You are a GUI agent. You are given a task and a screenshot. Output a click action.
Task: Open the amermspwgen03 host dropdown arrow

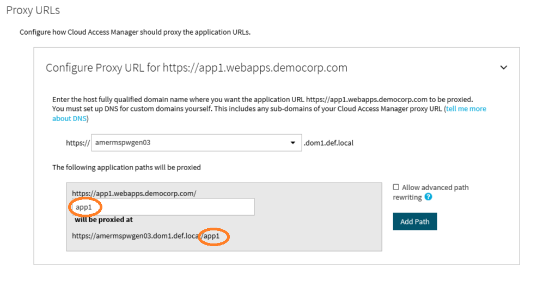tap(292, 142)
